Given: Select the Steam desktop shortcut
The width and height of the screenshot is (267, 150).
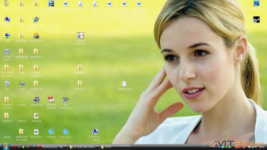Looking at the screenshot, I should click(x=256, y=20).
